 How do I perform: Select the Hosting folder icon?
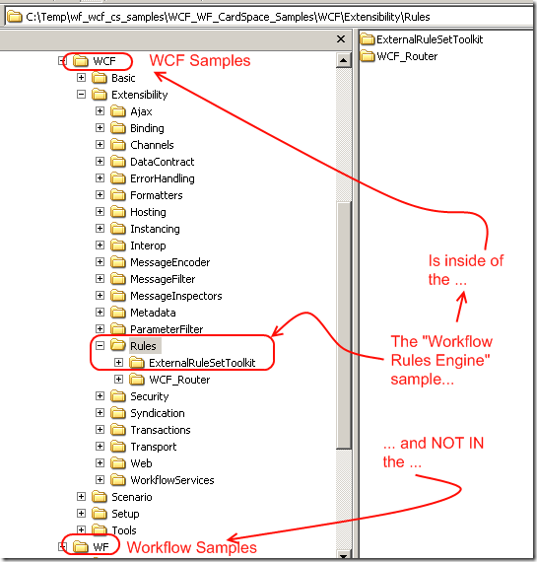118,212
